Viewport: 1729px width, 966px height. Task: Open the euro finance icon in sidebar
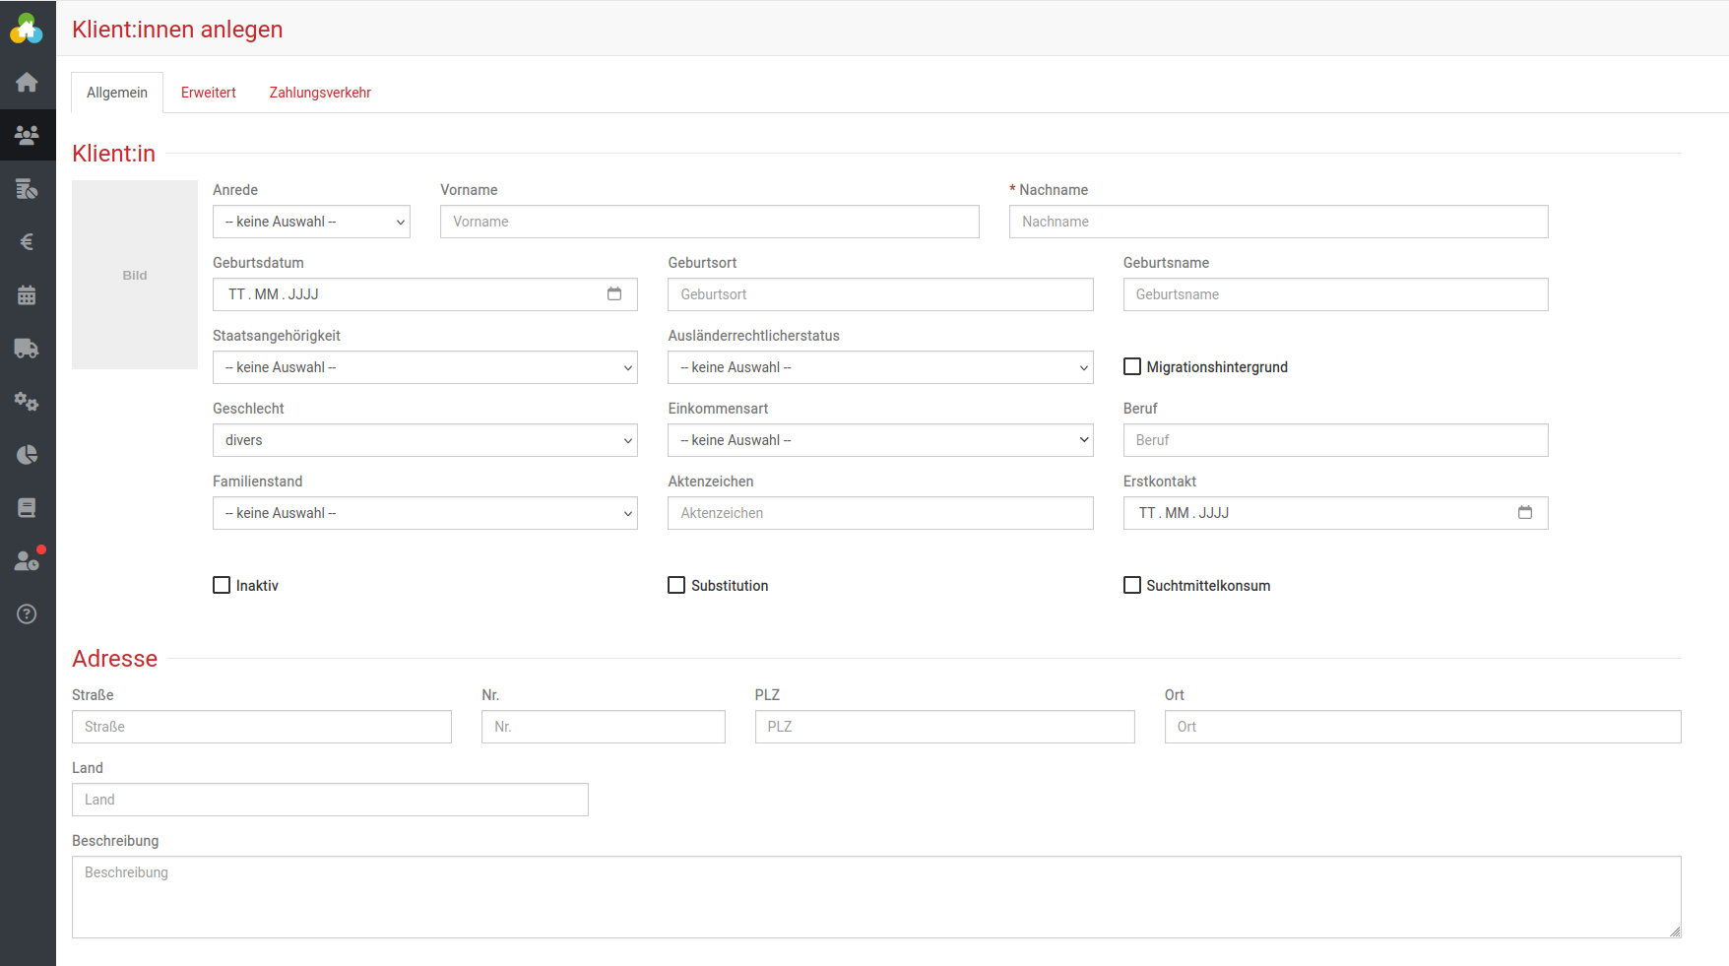coord(27,242)
